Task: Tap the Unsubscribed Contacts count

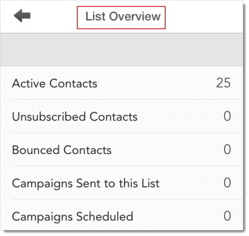Action: [x=228, y=116]
